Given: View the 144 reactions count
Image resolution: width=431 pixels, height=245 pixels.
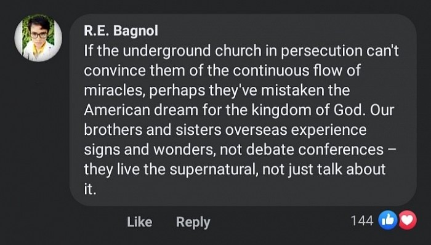Looking at the screenshot, I should tap(362, 220).
